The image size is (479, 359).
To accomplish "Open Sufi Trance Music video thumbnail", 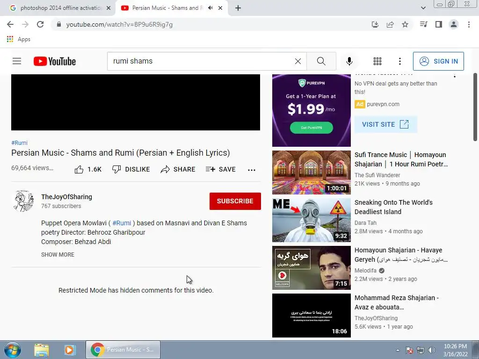I will pyautogui.click(x=311, y=172).
